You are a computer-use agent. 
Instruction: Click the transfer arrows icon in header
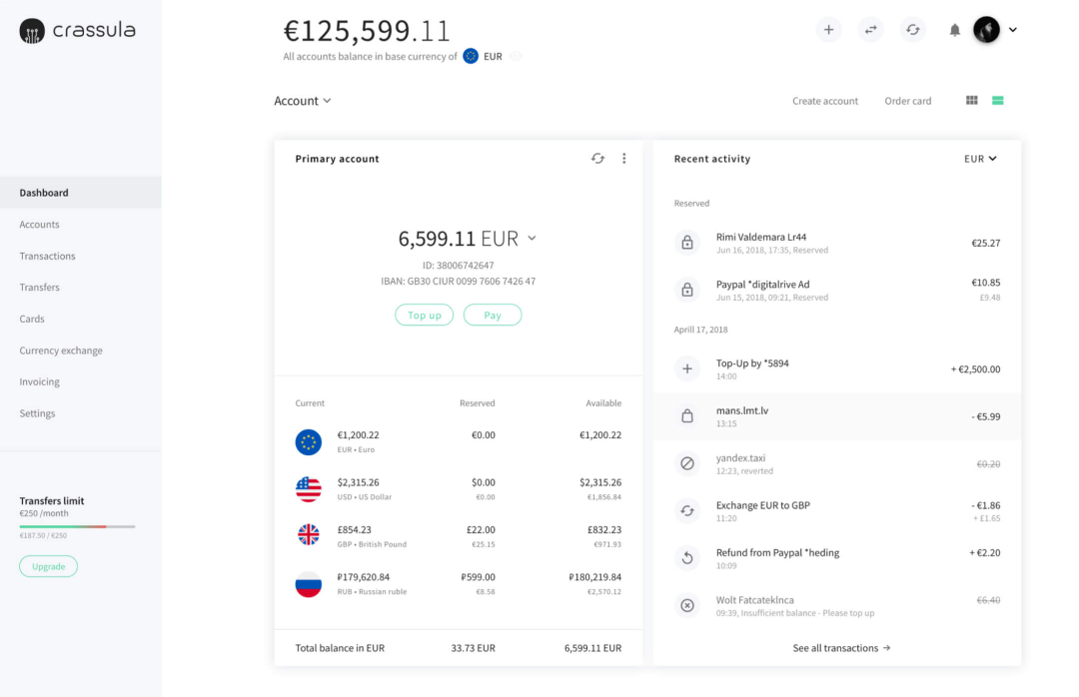pyautogui.click(x=870, y=30)
